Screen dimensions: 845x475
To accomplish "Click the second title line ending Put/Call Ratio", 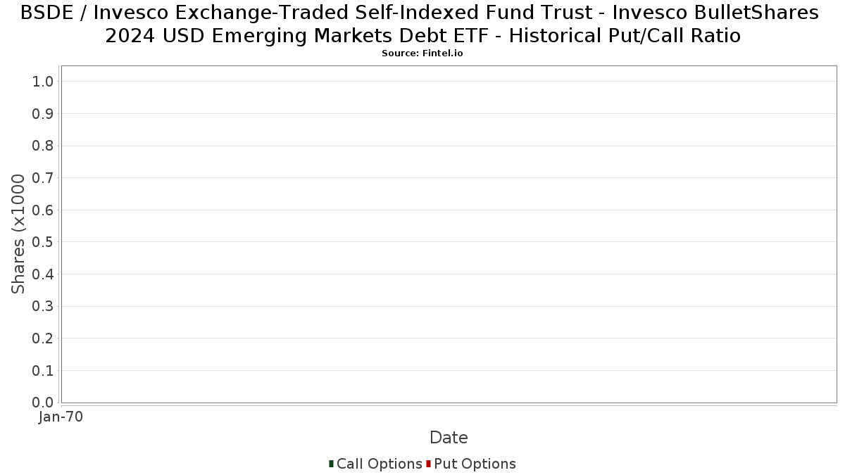I will 423,35.
